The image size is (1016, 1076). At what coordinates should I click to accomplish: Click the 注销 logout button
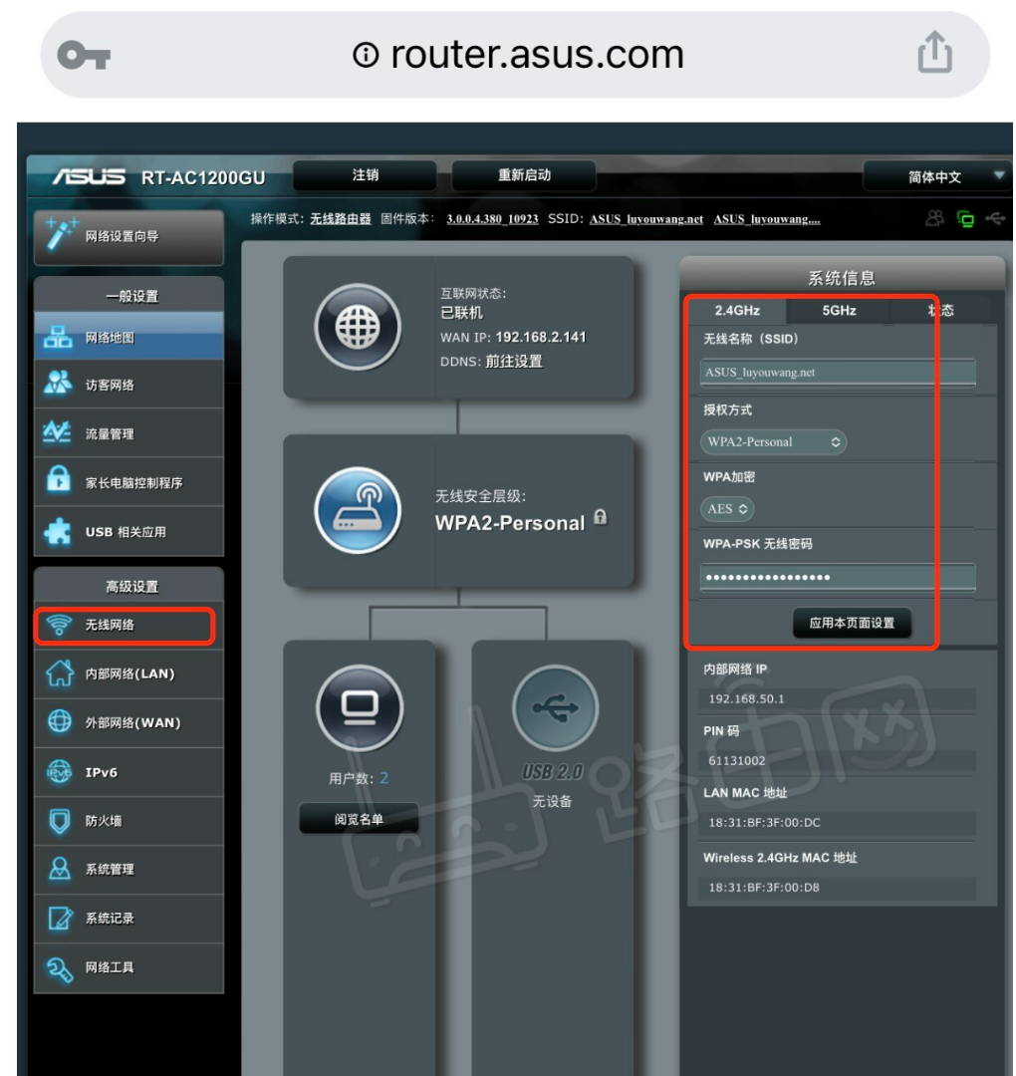pyautogui.click(x=365, y=175)
